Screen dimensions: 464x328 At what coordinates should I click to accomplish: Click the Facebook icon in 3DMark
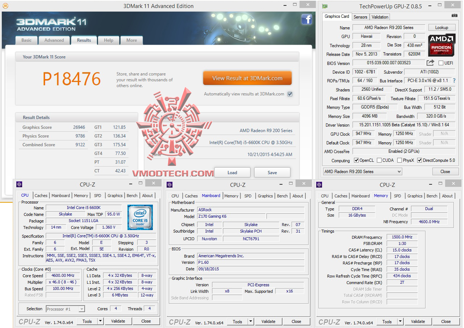(x=307, y=19)
